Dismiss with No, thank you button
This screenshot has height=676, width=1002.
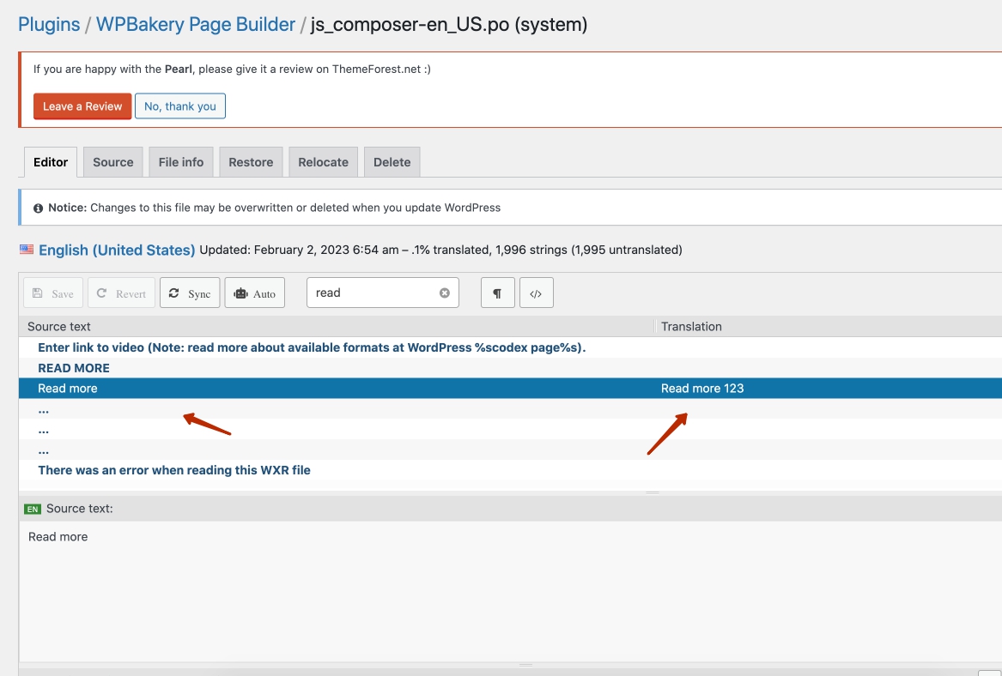click(180, 106)
